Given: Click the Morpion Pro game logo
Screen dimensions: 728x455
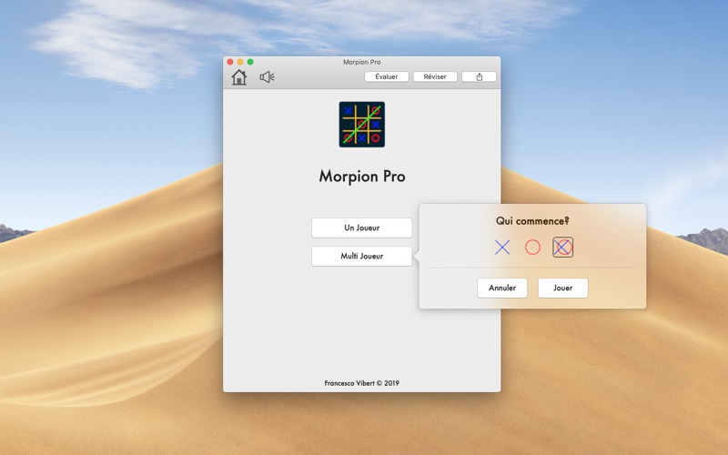Looking at the screenshot, I should click(361, 125).
